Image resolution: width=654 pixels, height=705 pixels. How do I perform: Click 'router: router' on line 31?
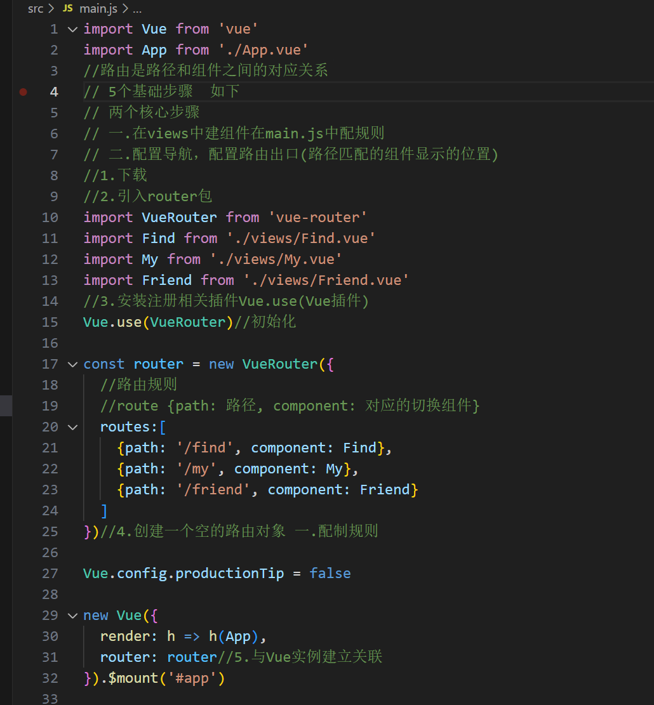(159, 657)
